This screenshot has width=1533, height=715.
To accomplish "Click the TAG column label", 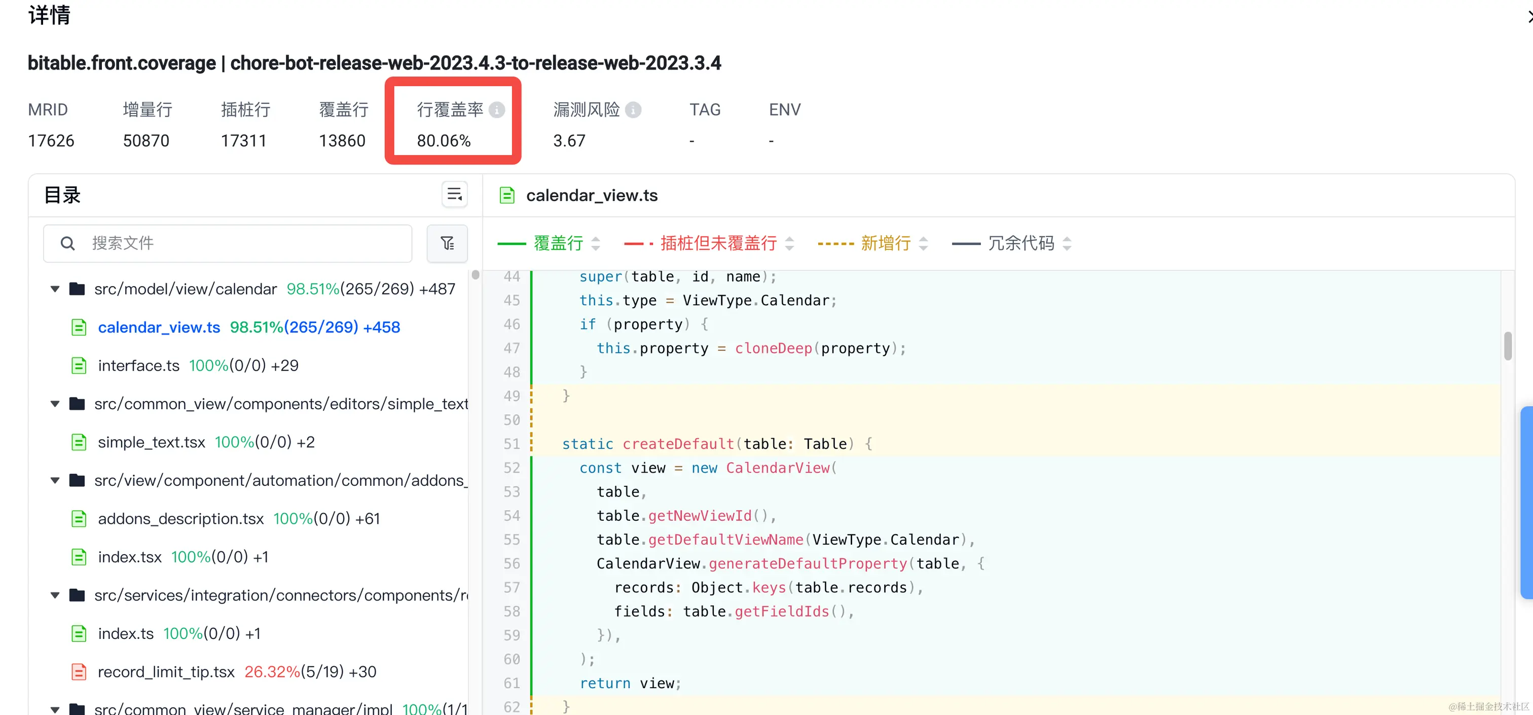I will click(705, 110).
